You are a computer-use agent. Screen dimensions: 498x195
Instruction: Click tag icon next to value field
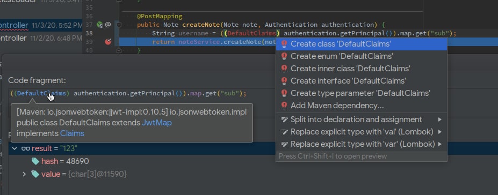(x=35, y=174)
